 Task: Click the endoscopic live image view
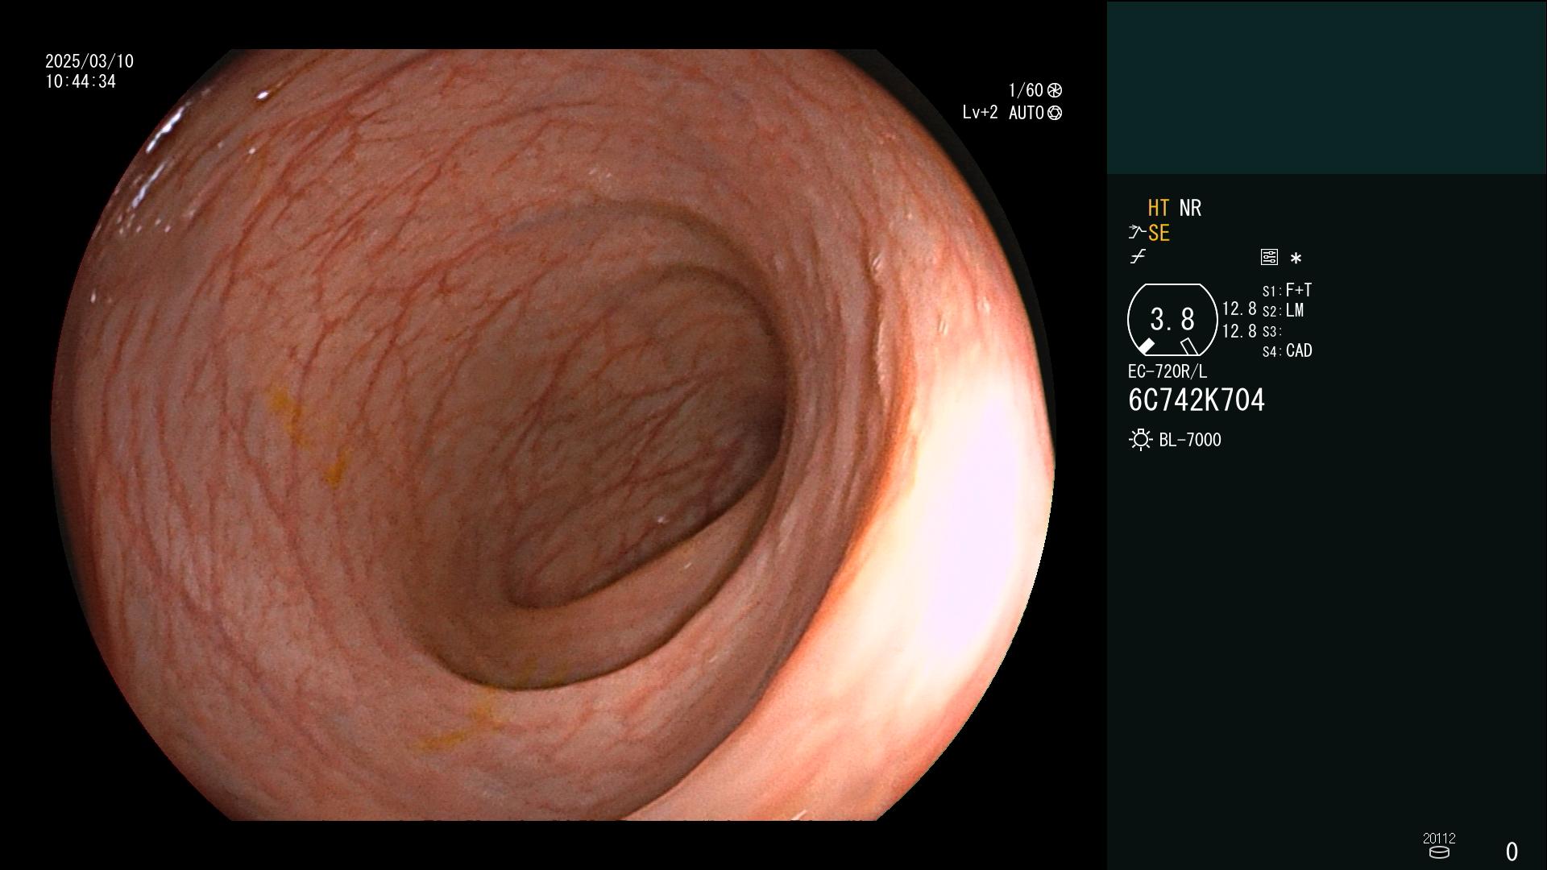[553, 435]
